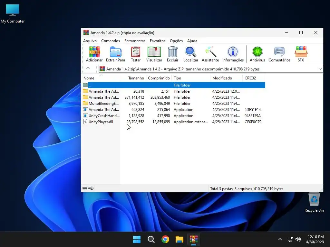330x247 pixels.
Task: Open taskbar Search
Action: coord(151,239)
